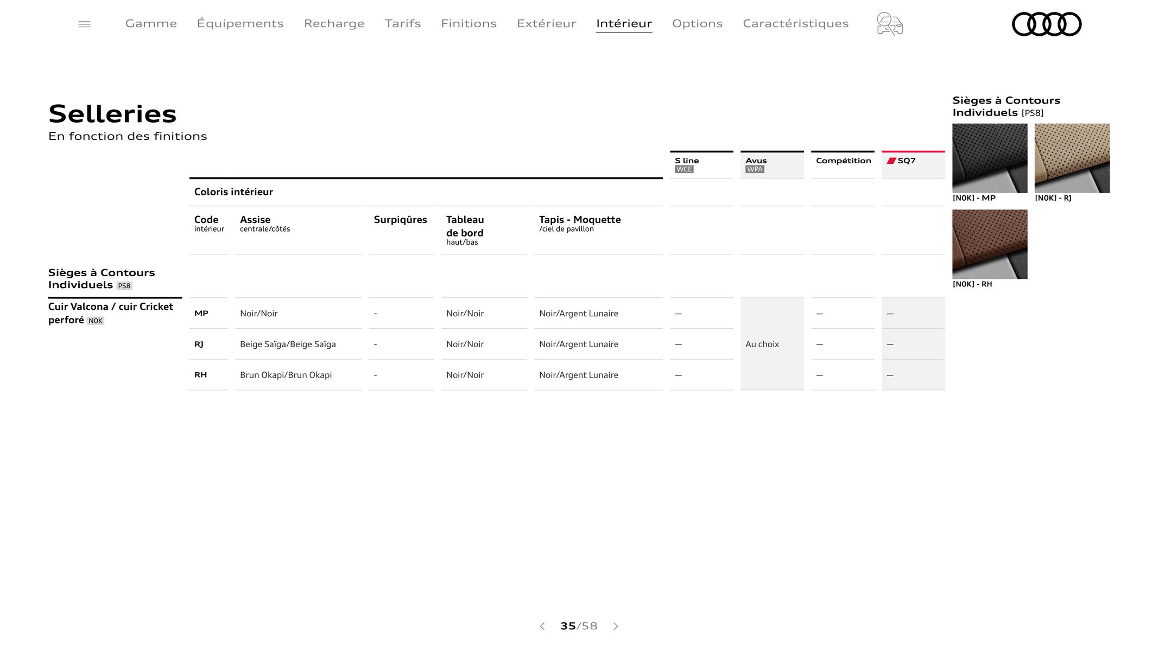Click Sièges à Contours Individuels [PS8] swatch heading
This screenshot has height=651, width=1158.
click(x=1006, y=106)
